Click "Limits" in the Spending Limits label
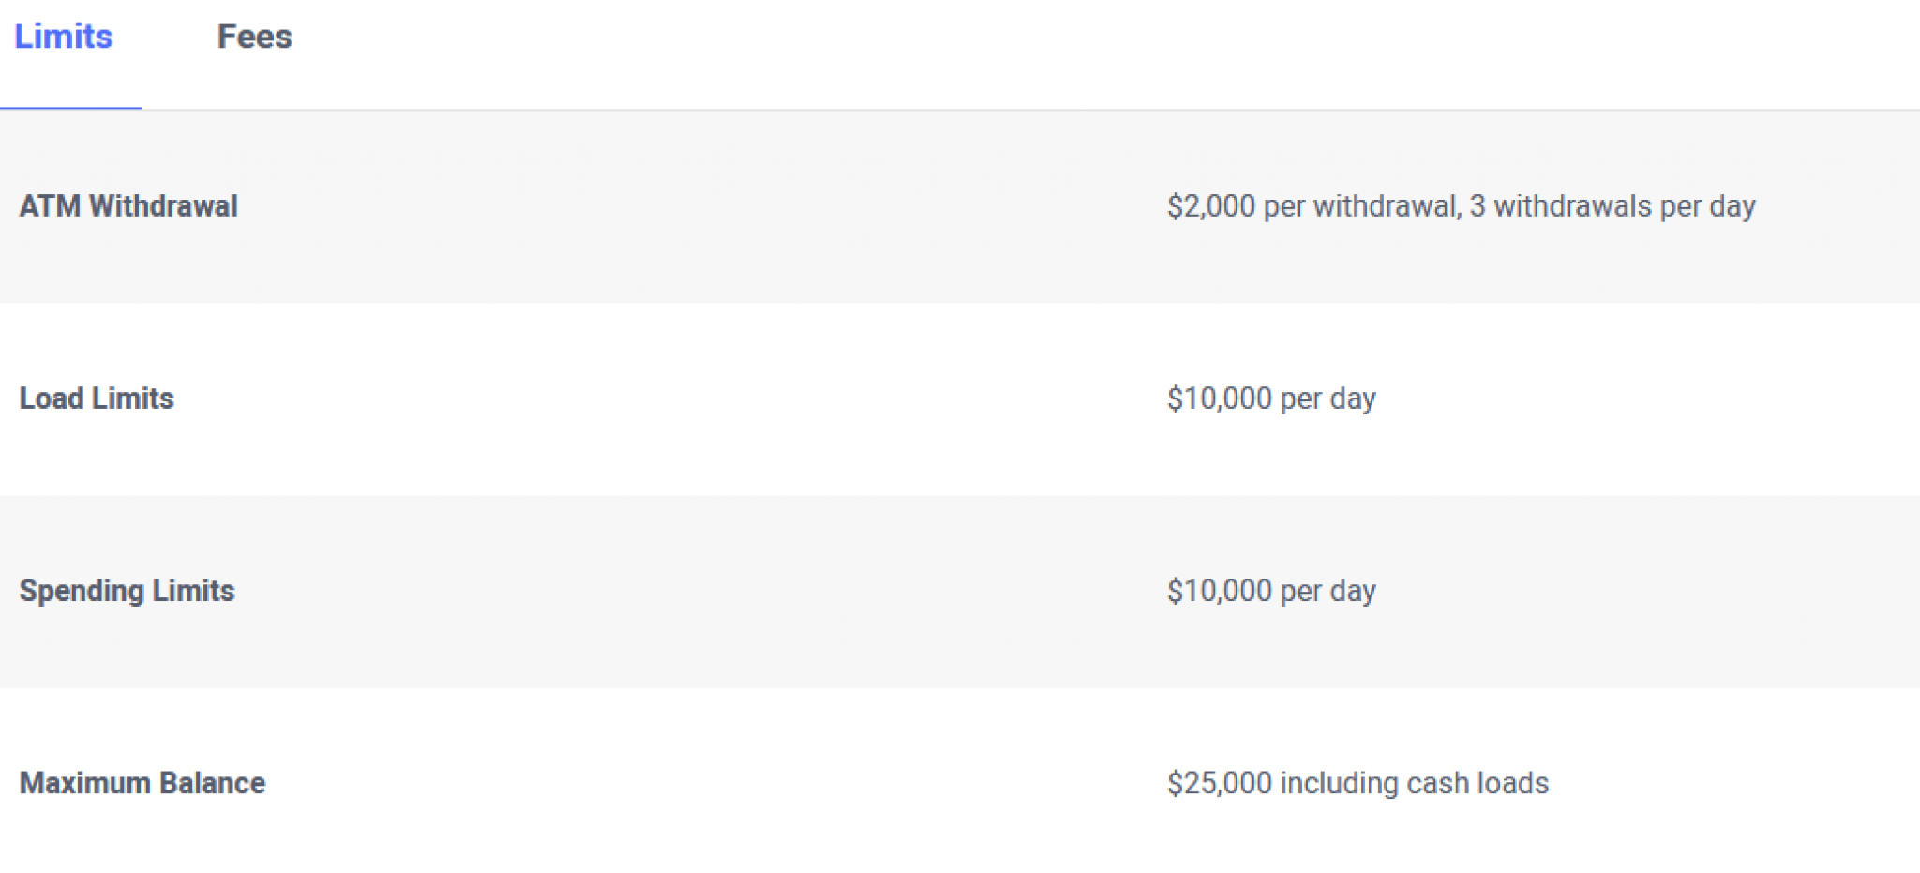This screenshot has height=873, width=1920. point(193,591)
